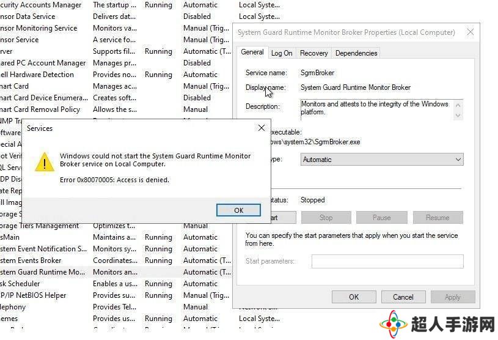Click the Resume service button

coord(438,218)
